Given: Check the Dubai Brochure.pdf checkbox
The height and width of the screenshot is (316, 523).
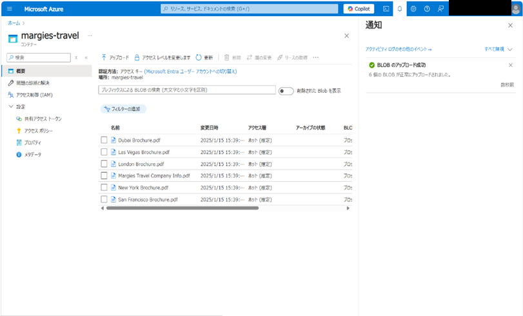Looking at the screenshot, I should coord(104,140).
